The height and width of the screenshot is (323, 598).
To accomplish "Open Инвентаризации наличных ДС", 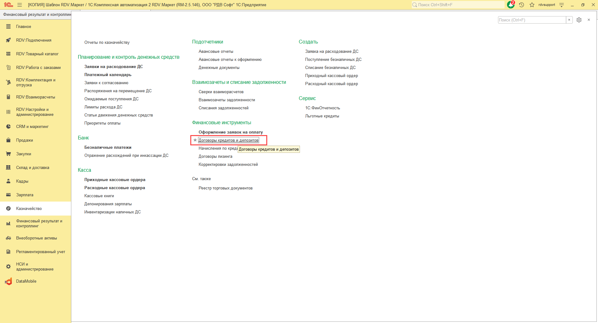I will pyautogui.click(x=112, y=212).
